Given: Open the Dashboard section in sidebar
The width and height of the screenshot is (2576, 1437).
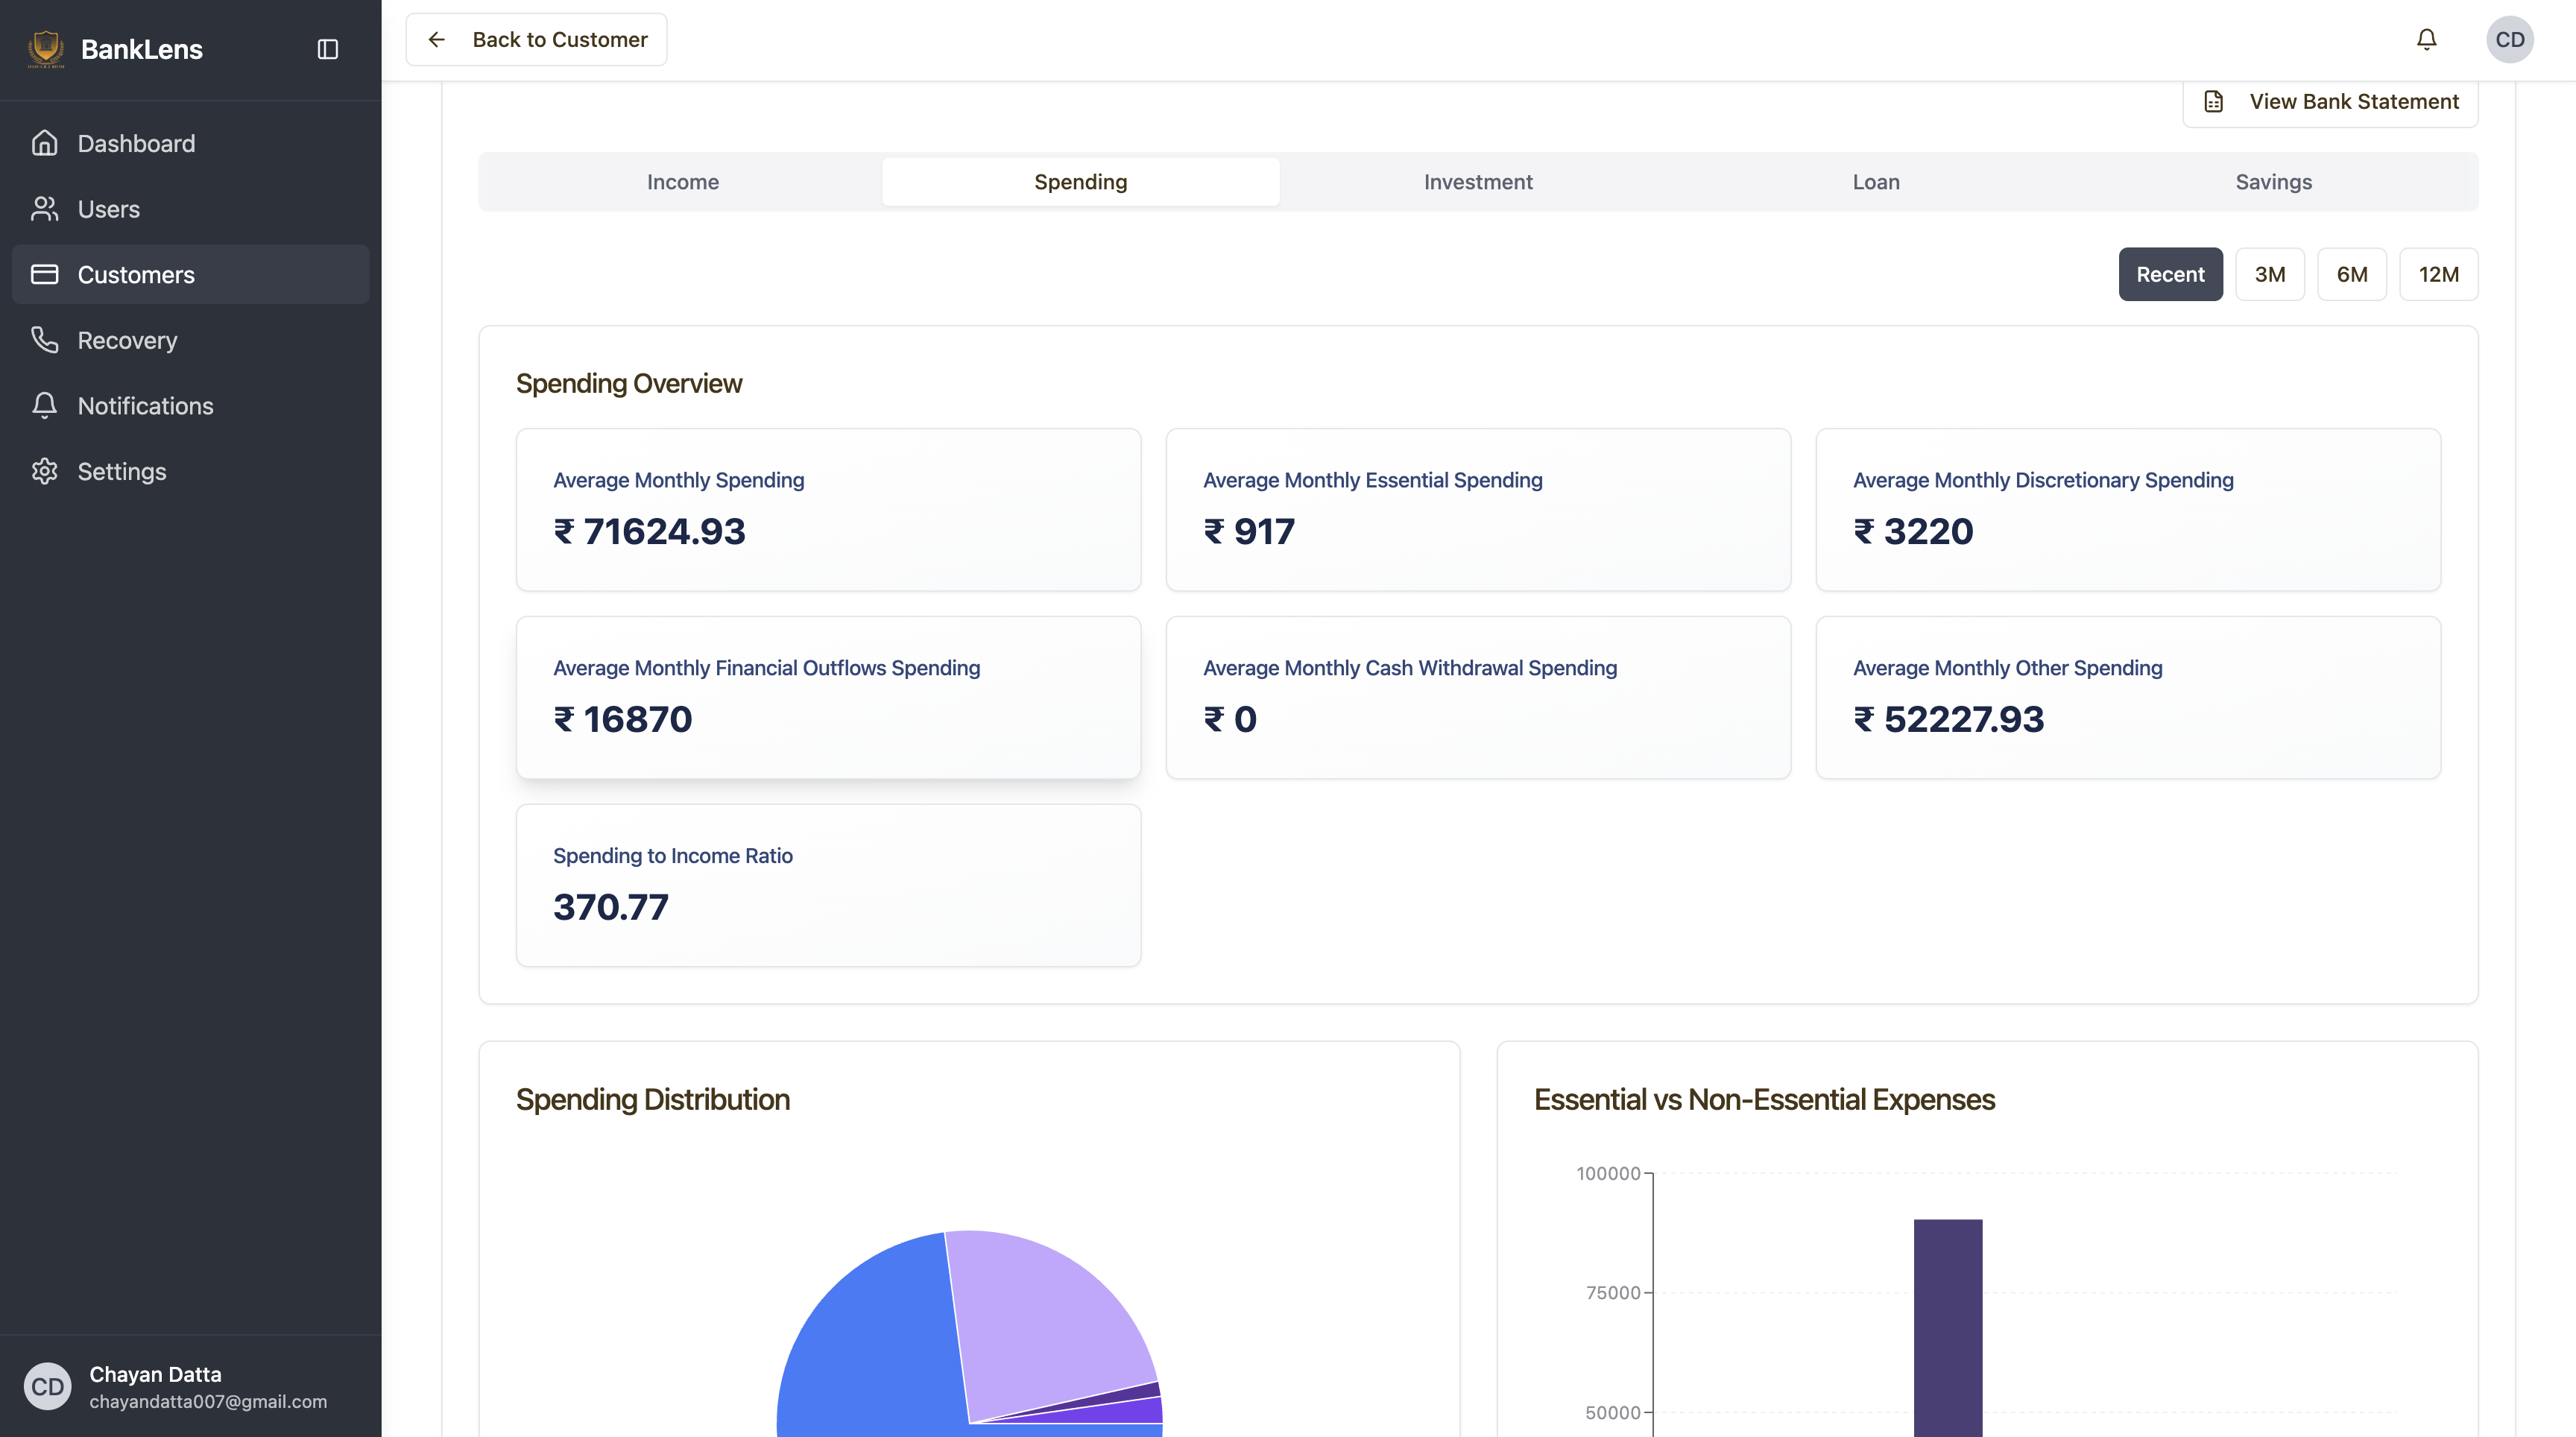Looking at the screenshot, I should point(45,142).
